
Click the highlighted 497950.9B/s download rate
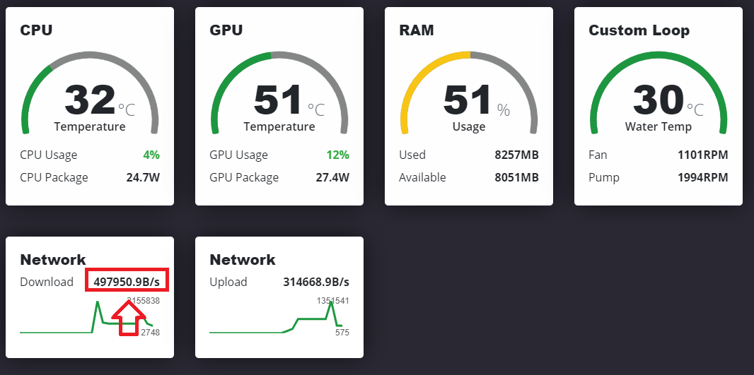pyautogui.click(x=127, y=282)
